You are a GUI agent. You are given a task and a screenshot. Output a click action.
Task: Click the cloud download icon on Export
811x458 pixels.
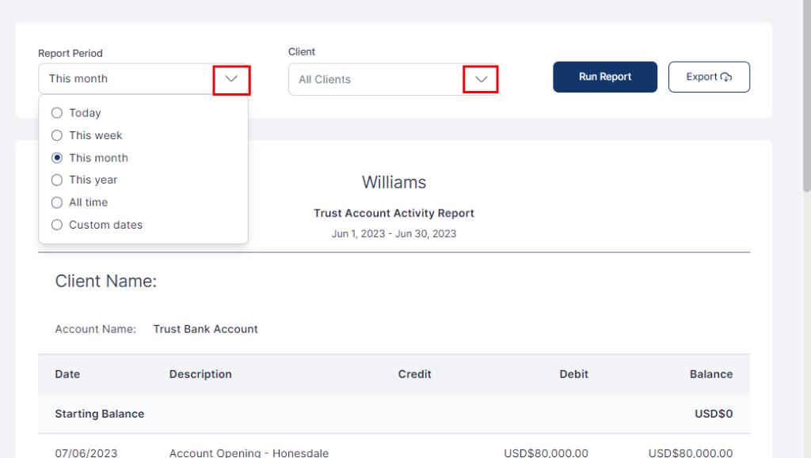(x=726, y=77)
